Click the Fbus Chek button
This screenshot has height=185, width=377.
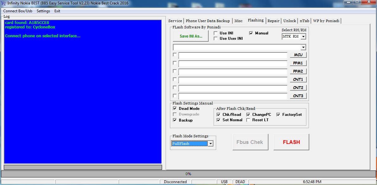pos(250,142)
